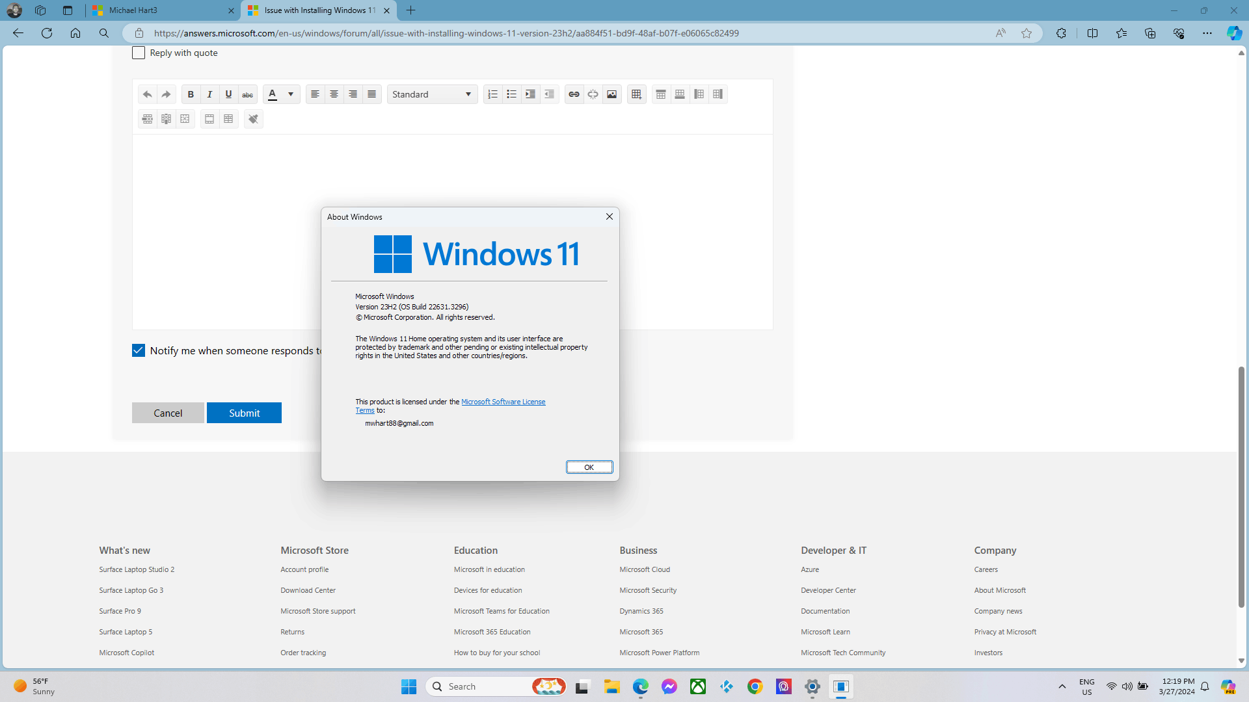Apply strikethrough formatting in editor
This screenshot has width=1249, height=702.
(x=247, y=94)
